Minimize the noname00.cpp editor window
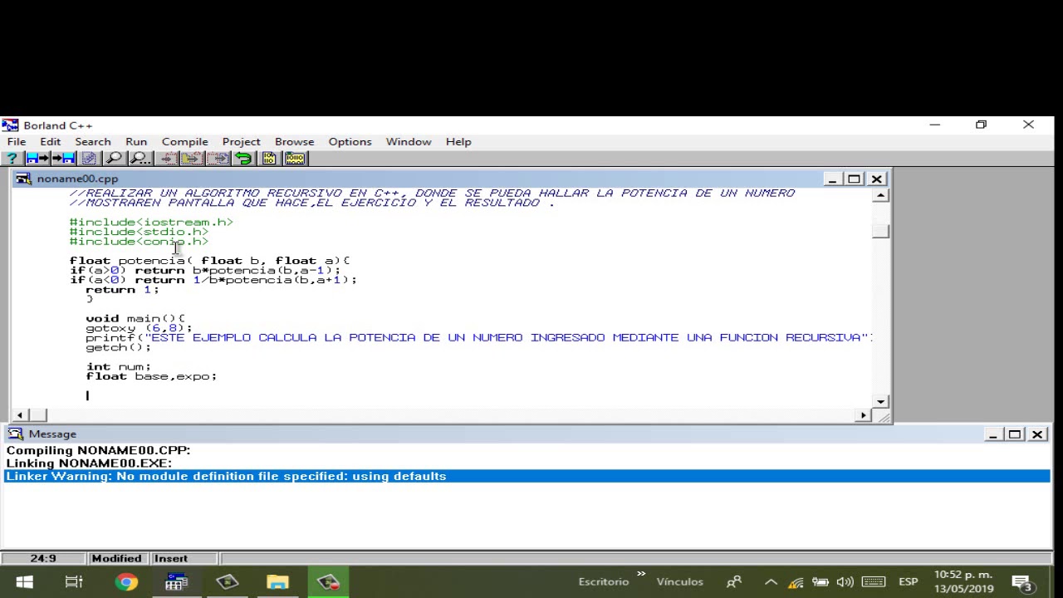This screenshot has width=1063, height=598. tap(832, 179)
